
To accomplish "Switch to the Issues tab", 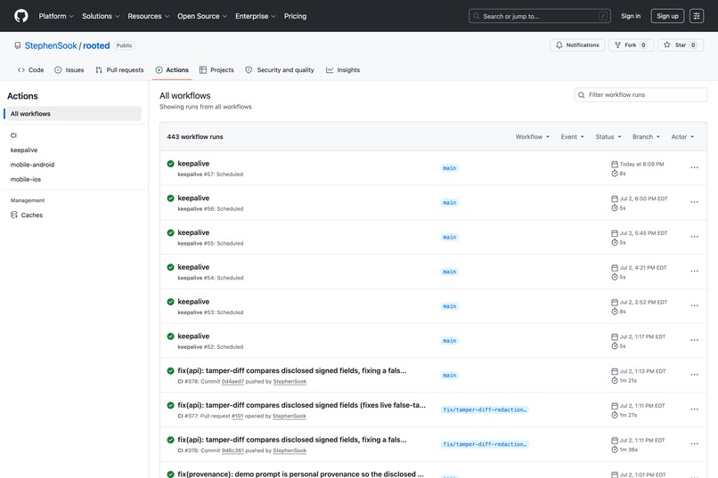I will click(69, 70).
